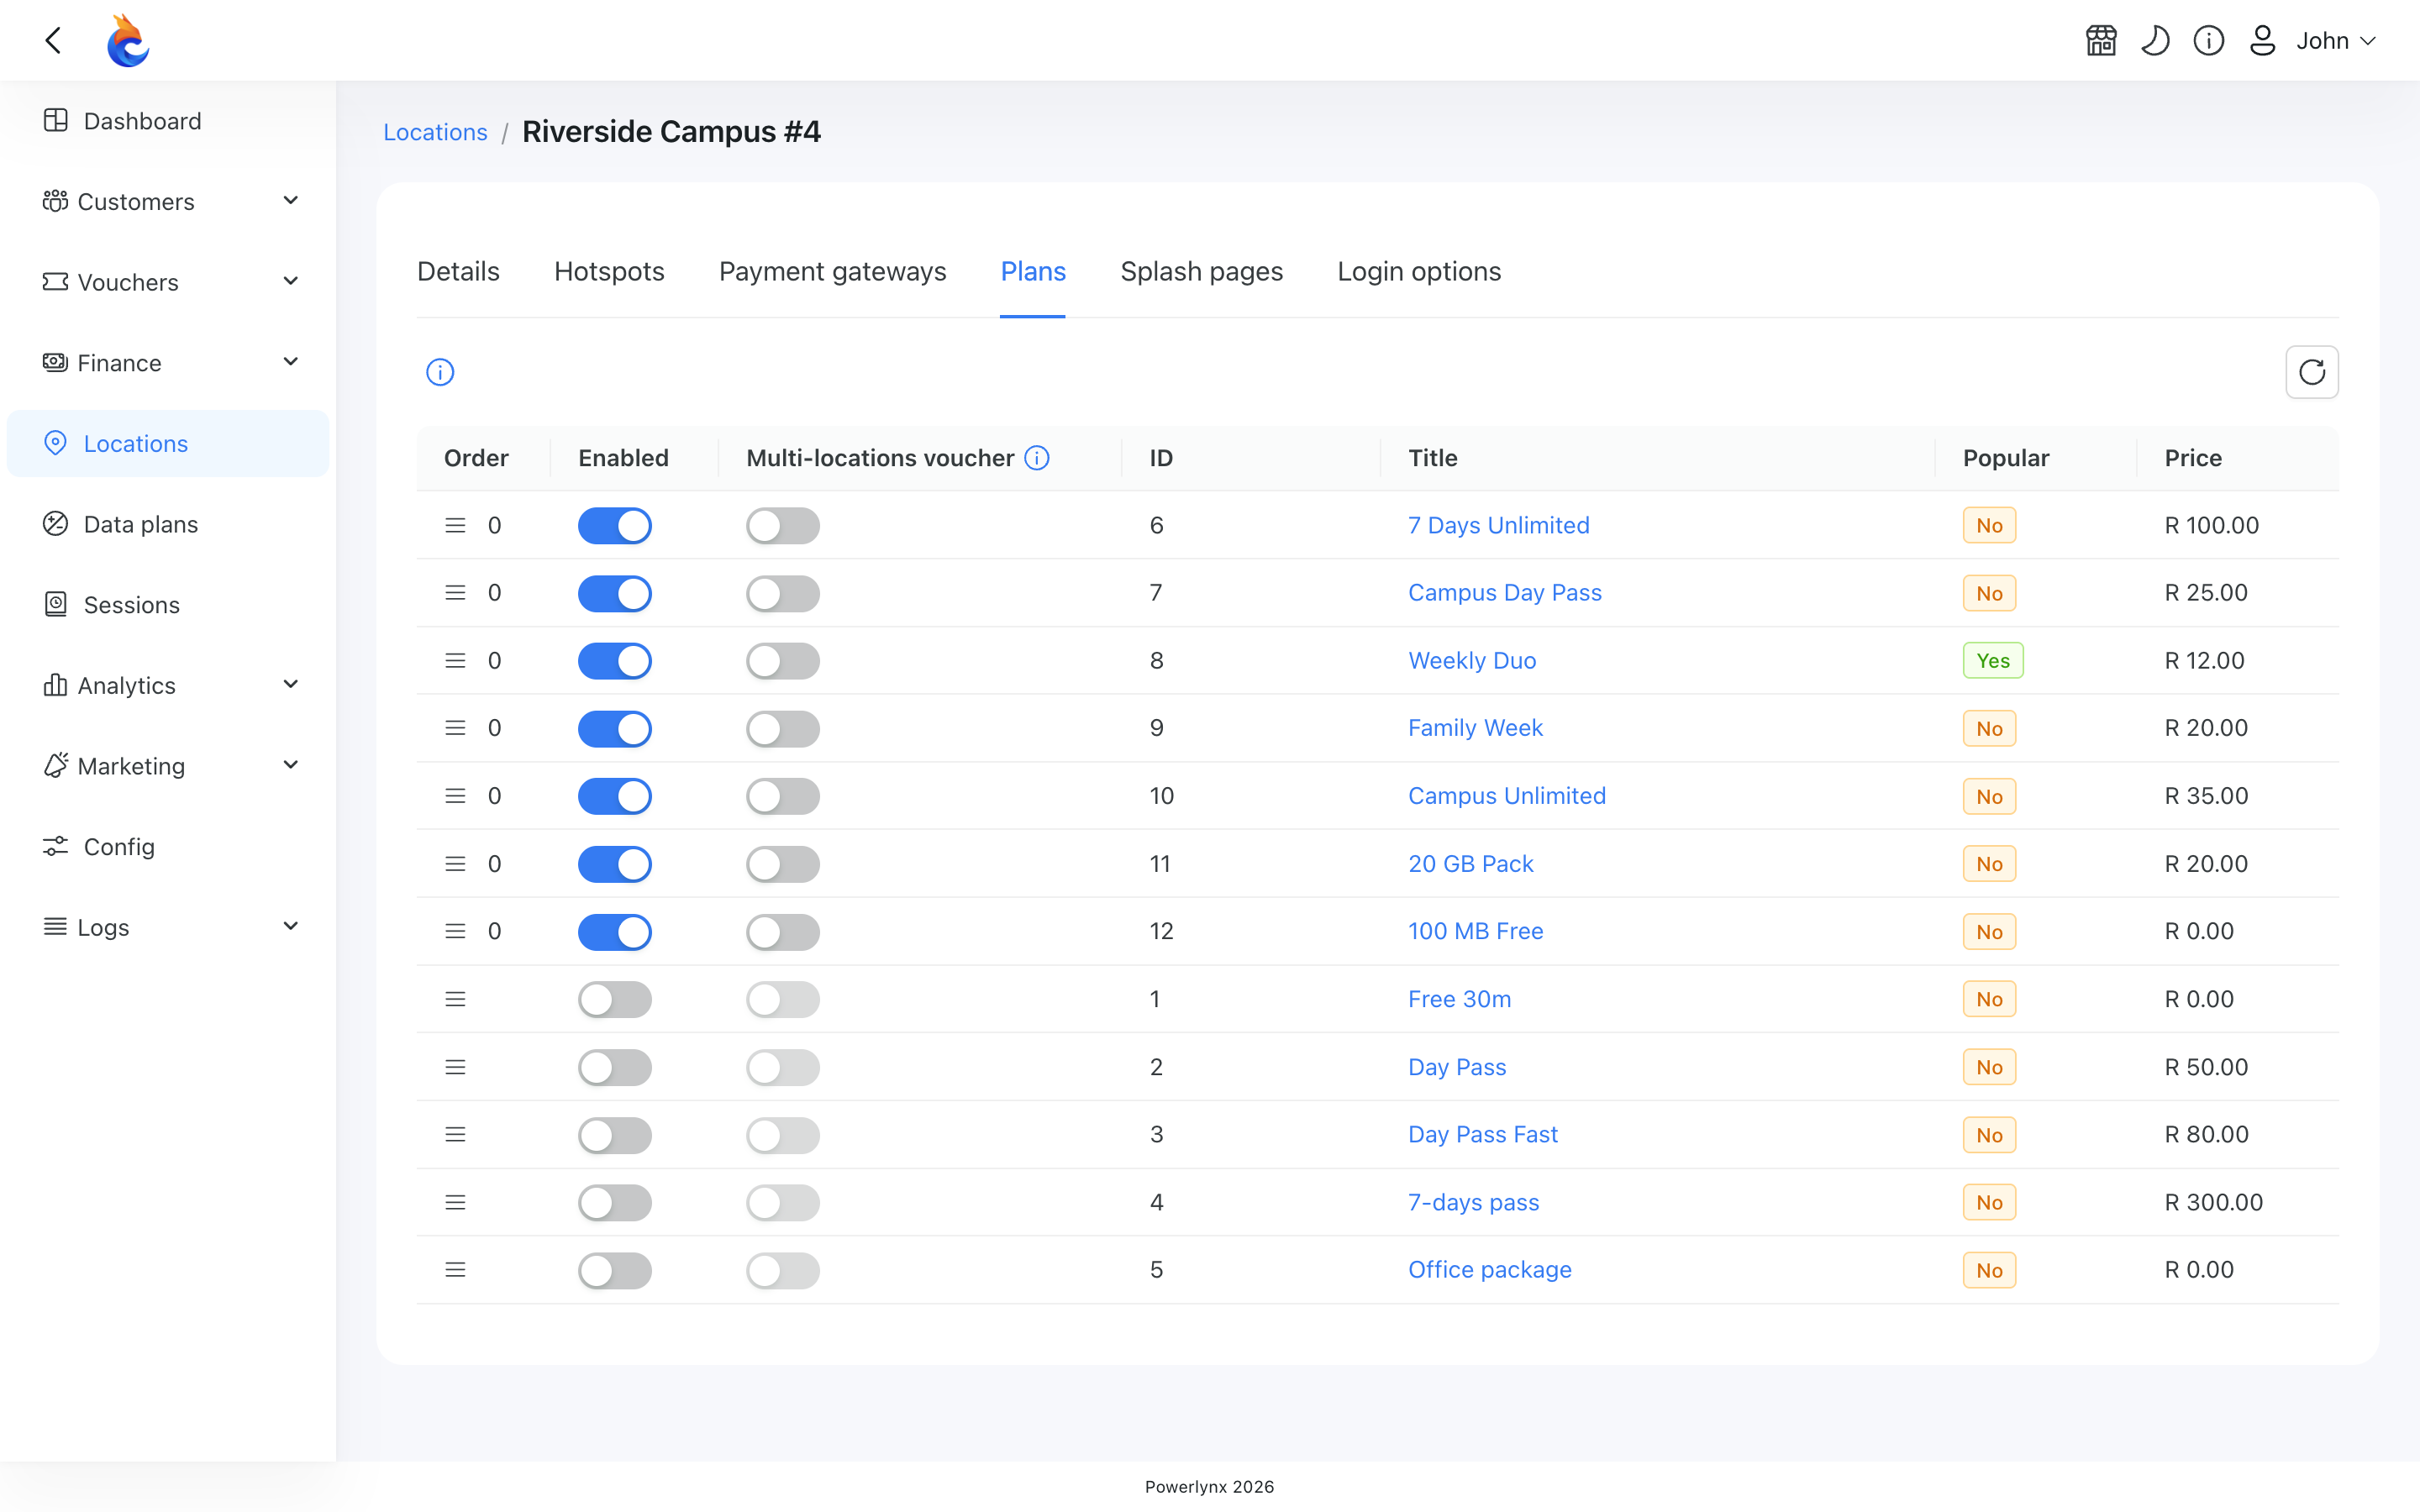The image size is (2420, 1512).
Task: Grab the drag handle for Weekly Duo row
Action: [x=455, y=661]
